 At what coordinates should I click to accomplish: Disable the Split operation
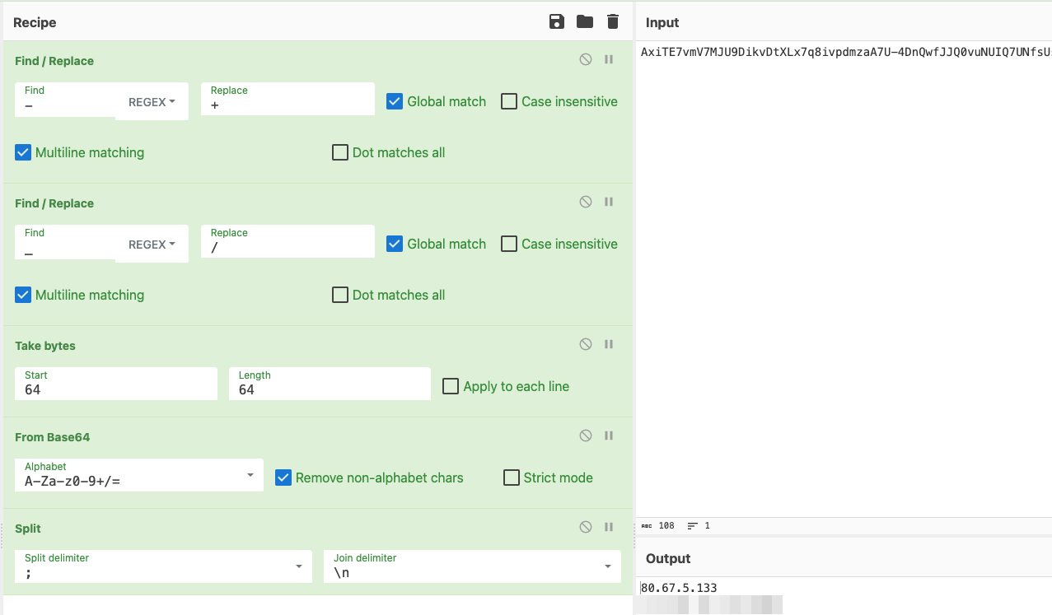[585, 527]
